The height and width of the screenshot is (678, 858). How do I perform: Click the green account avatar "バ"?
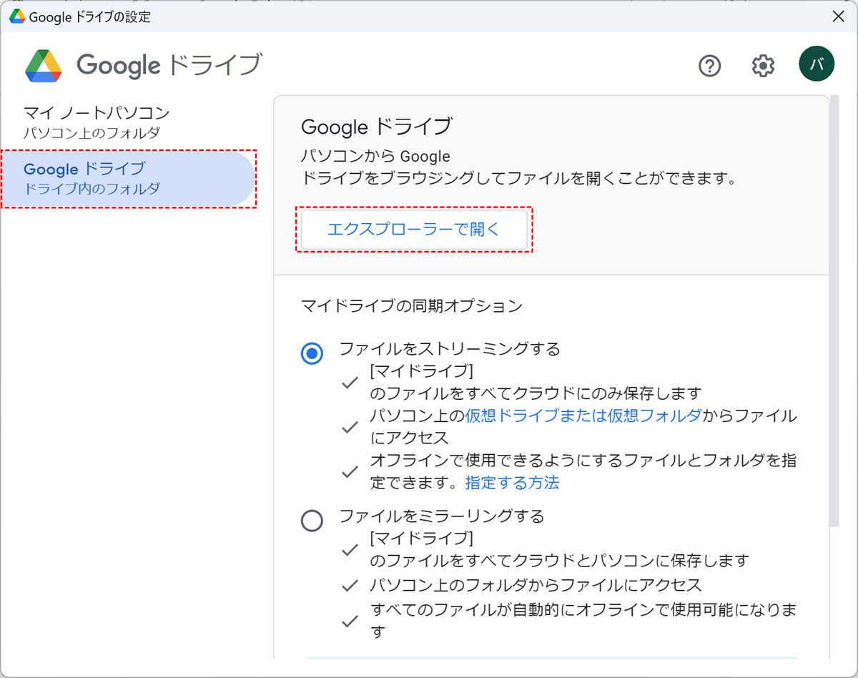[x=817, y=64]
